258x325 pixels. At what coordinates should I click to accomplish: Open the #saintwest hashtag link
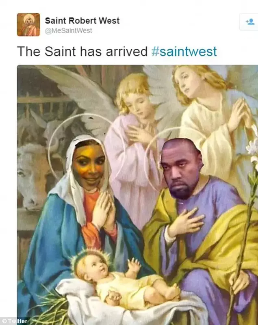[x=184, y=51]
